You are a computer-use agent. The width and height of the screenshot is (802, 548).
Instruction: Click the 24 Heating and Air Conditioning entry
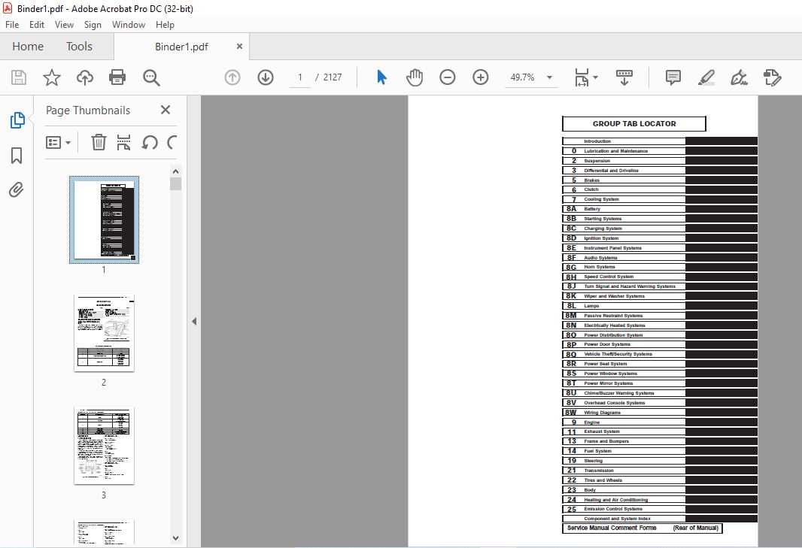624,499
